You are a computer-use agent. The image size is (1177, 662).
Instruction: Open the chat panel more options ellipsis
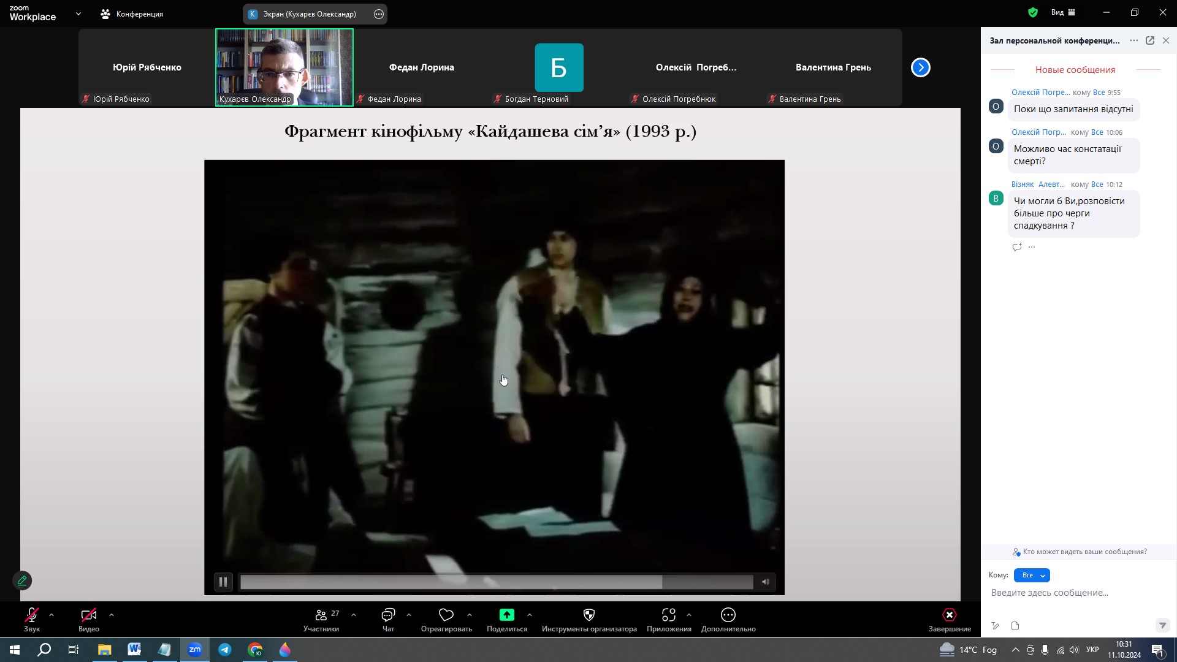coord(1134,40)
